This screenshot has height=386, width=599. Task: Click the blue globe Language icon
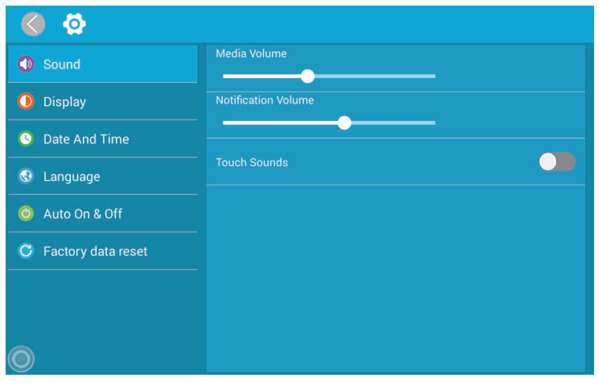tap(26, 176)
